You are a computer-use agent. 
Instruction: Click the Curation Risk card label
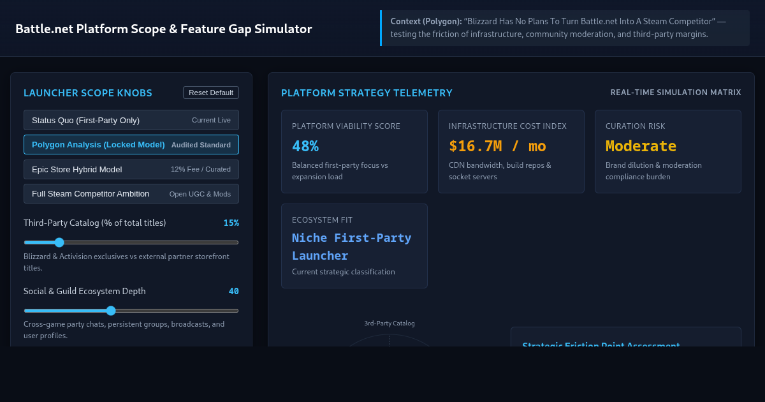pos(636,126)
